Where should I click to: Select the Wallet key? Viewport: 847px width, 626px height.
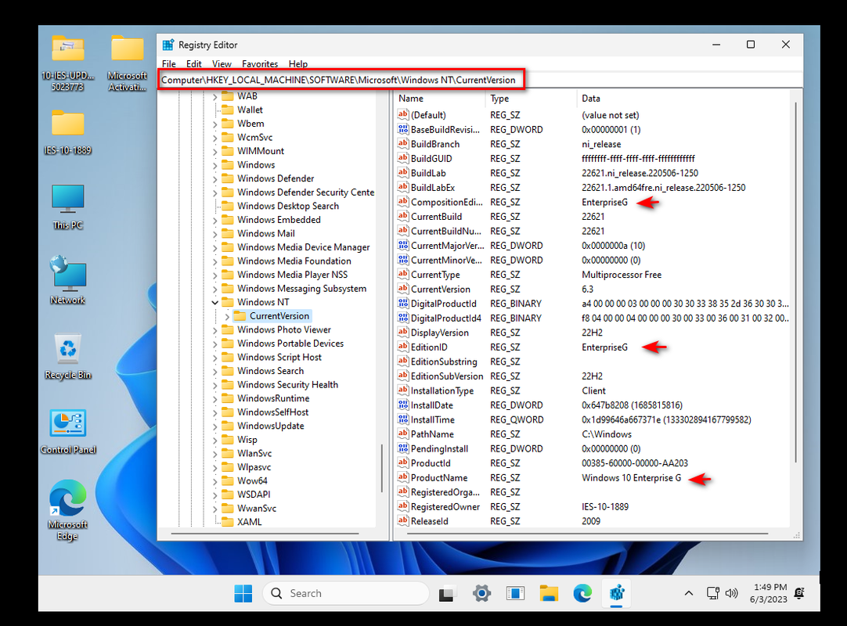tap(250, 110)
